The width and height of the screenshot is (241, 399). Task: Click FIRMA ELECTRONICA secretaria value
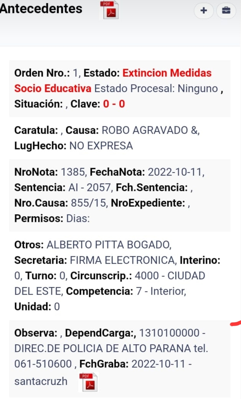pos(122,260)
